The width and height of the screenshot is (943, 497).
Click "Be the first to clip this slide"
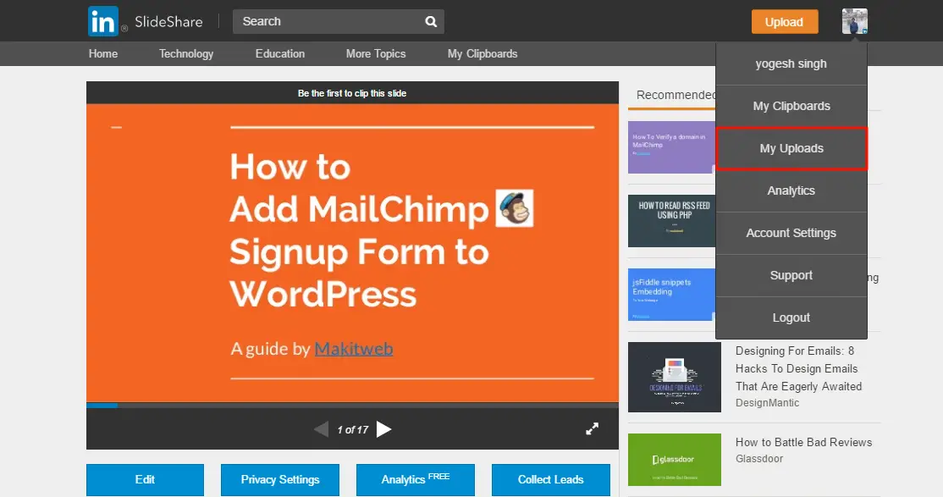[x=352, y=93]
